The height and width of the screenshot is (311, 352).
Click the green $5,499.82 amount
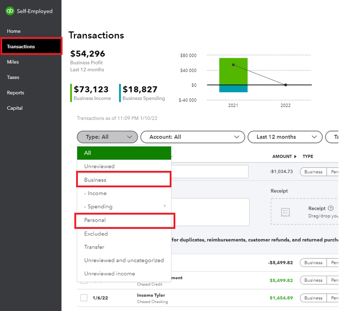click(281, 280)
